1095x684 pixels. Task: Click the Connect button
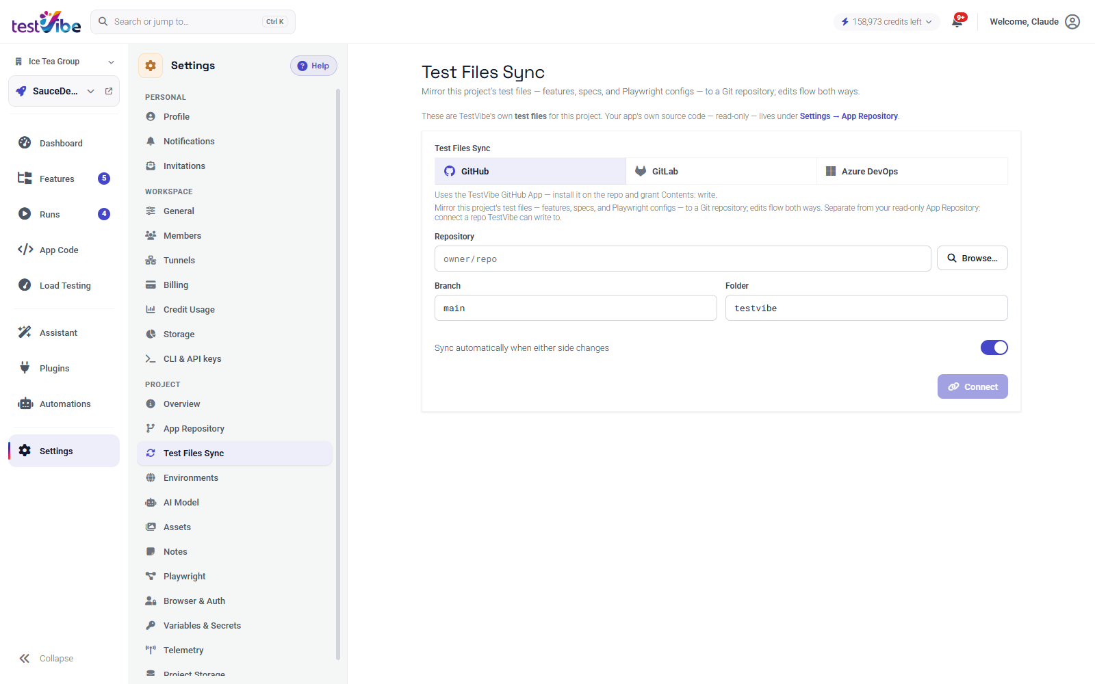pyautogui.click(x=972, y=386)
